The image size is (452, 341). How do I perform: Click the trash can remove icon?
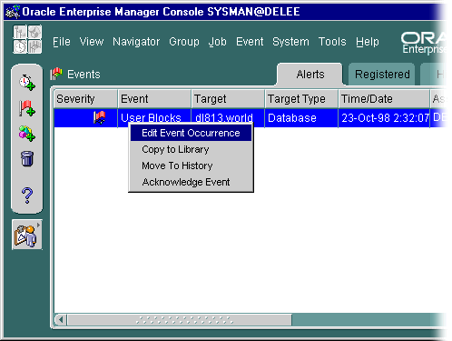pyautogui.click(x=27, y=158)
